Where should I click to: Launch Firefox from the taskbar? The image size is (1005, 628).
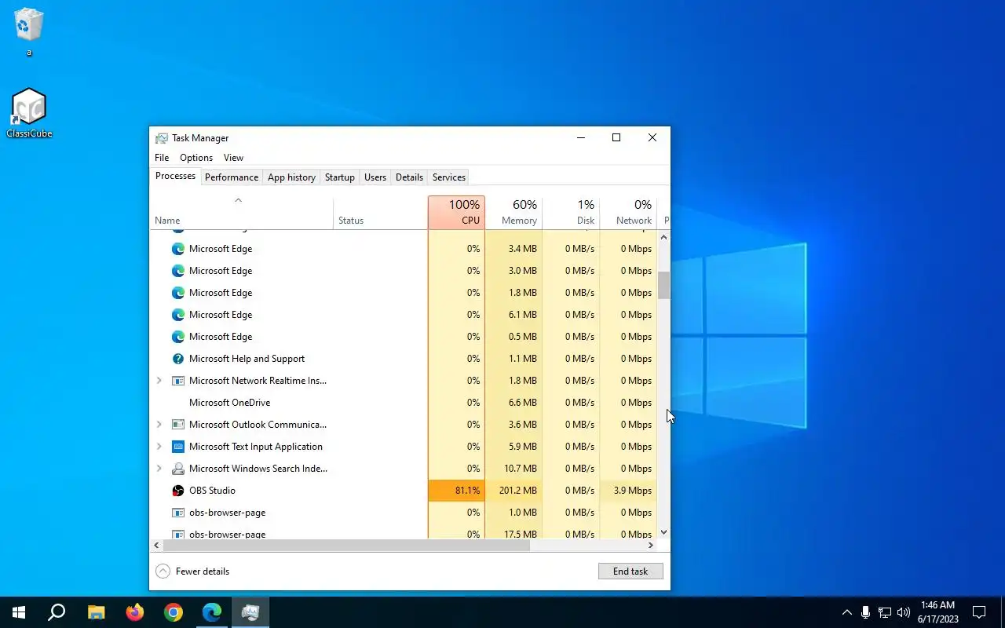coord(135,612)
